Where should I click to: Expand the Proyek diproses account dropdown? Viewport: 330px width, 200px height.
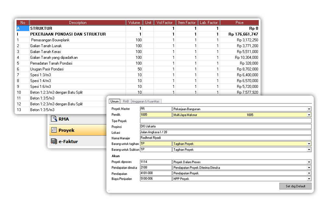(x=308, y=162)
